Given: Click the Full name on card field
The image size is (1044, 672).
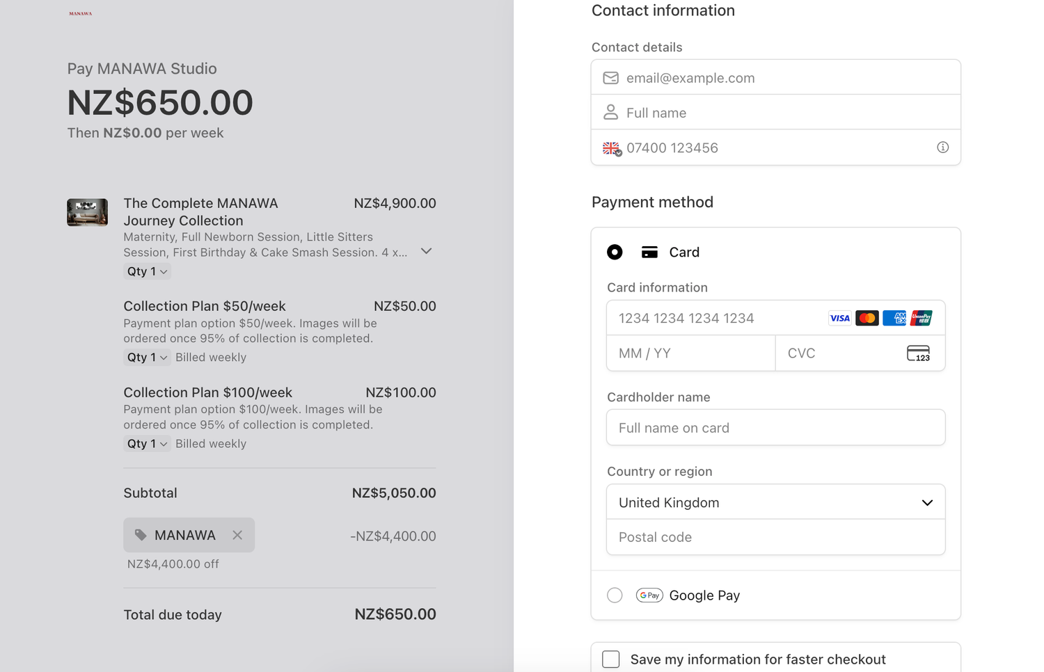Looking at the screenshot, I should pyautogui.click(x=776, y=427).
